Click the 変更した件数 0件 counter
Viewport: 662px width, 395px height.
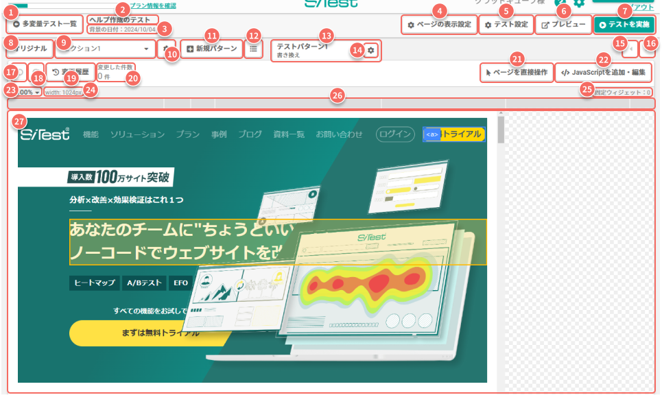pos(116,72)
